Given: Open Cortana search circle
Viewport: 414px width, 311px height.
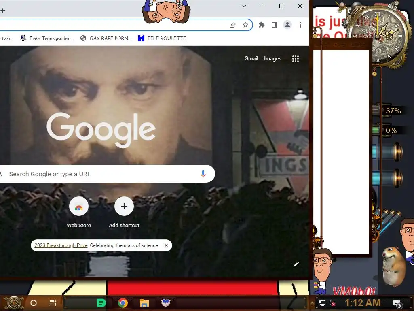Looking at the screenshot, I should 34,303.
